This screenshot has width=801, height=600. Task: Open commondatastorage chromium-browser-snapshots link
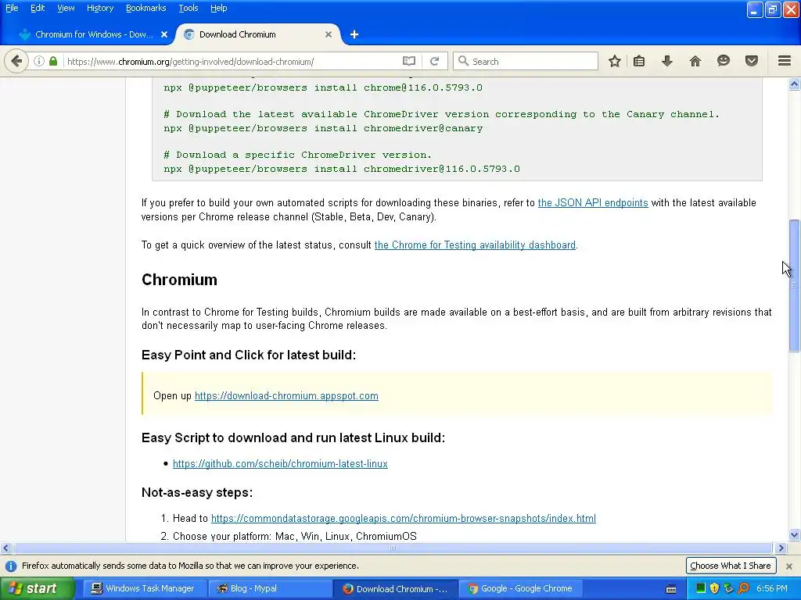403,519
